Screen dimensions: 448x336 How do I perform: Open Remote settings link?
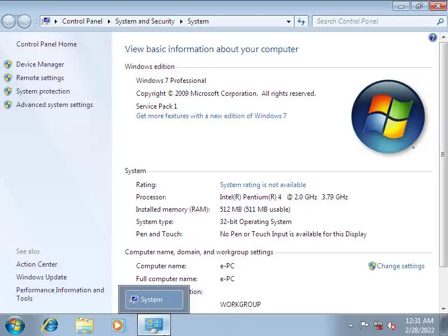pyautogui.click(x=40, y=78)
